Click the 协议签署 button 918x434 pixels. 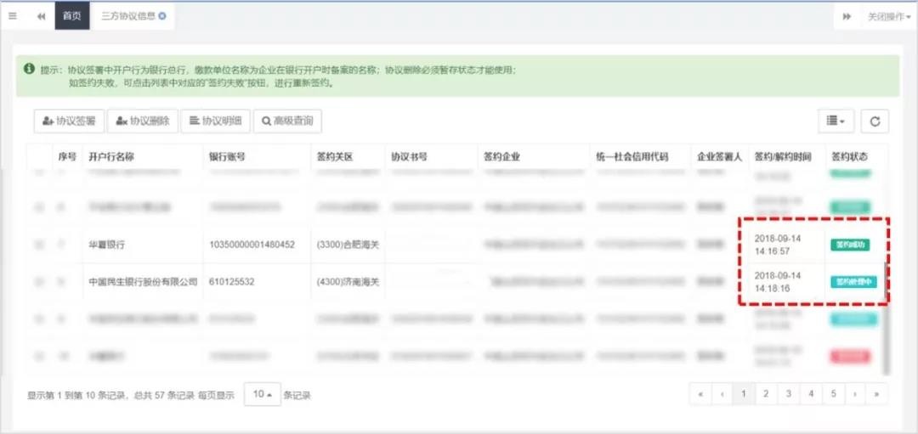[x=69, y=121]
